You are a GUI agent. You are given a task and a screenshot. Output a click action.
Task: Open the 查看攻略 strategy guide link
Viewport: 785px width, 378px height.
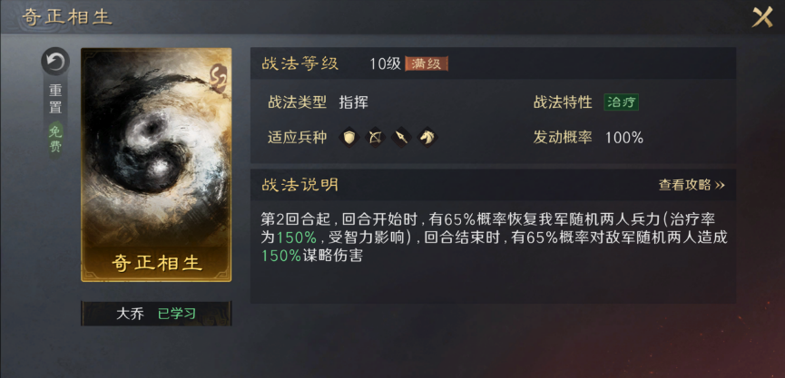692,185
